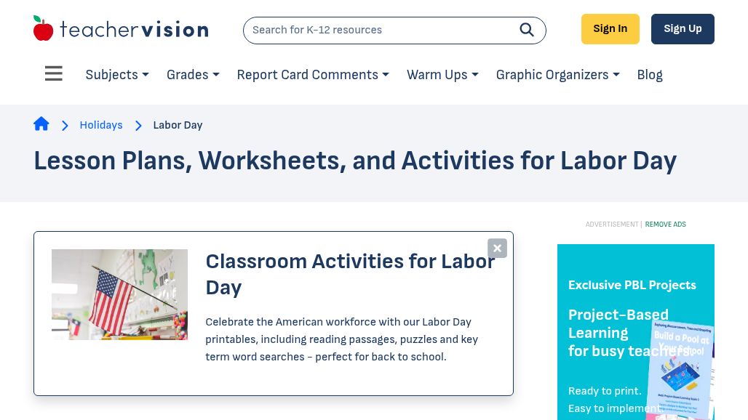Click the breadcrumb chevron before Holidays
Viewport: 748px width, 420px height.
65,125
